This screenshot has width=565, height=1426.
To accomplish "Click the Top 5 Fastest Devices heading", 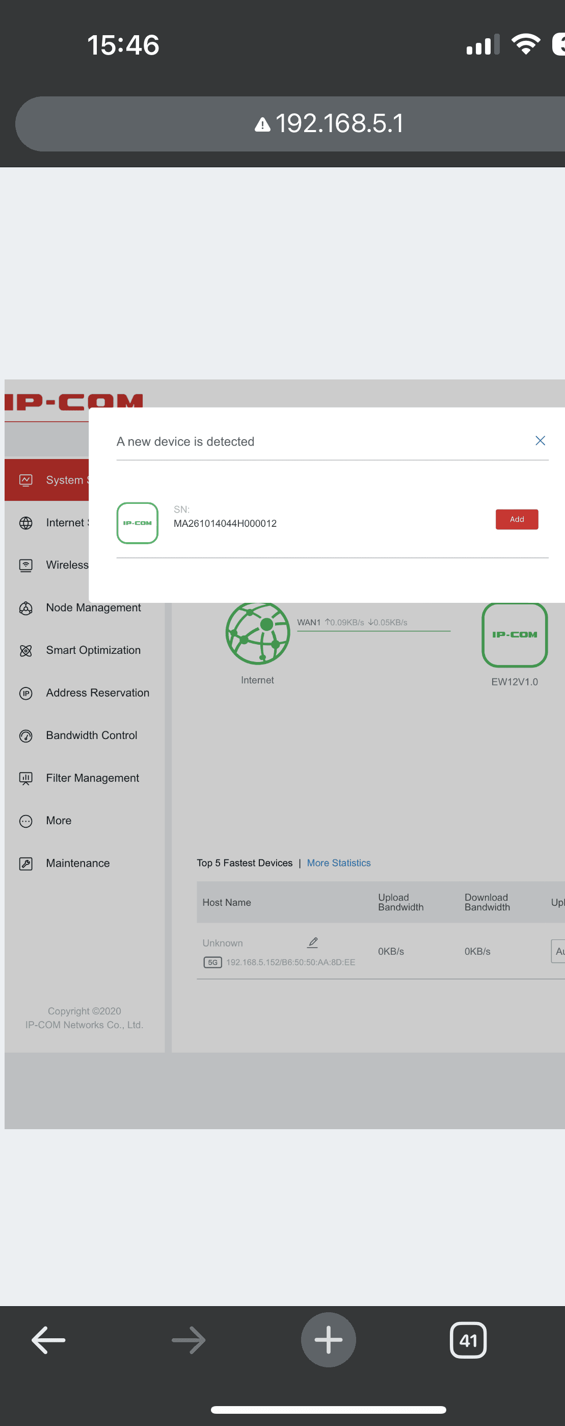I will [245, 863].
